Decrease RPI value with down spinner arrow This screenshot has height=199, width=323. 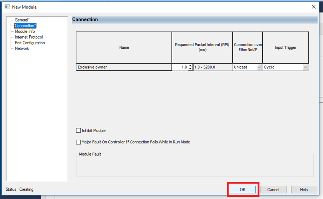(x=190, y=69)
